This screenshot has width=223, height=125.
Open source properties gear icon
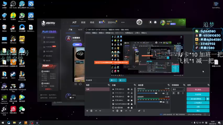[x=121, y=111]
